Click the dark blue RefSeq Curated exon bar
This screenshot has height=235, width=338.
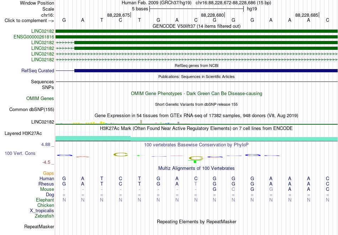pyautogui.click(x=206, y=70)
